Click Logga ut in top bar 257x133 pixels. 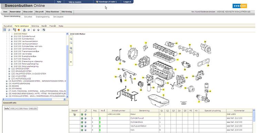127,2
